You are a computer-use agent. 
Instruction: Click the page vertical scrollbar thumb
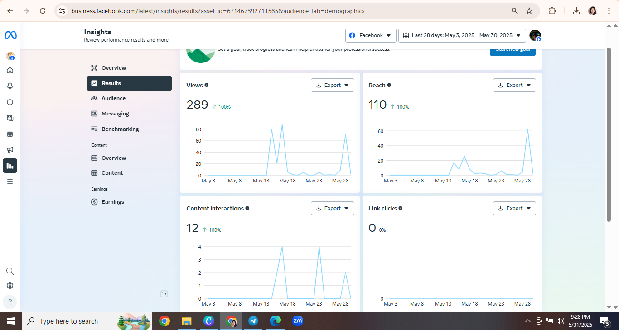coord(609,134)
